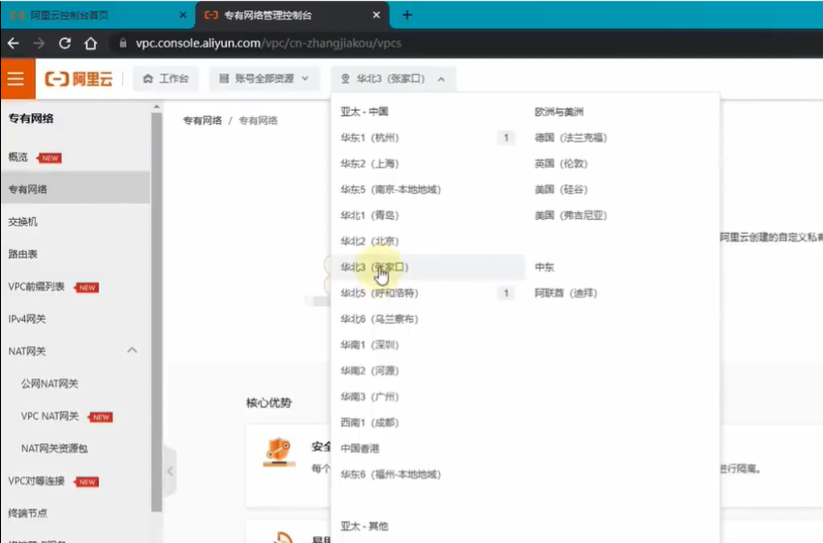This screenshot has width=823, height=543.
Task: Select region 华北1 (青岛)
Action: click(x=427, y=215)
